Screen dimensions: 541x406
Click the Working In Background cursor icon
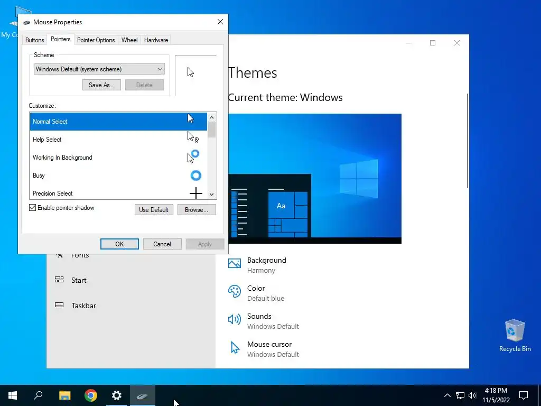[x=193, y=156]
